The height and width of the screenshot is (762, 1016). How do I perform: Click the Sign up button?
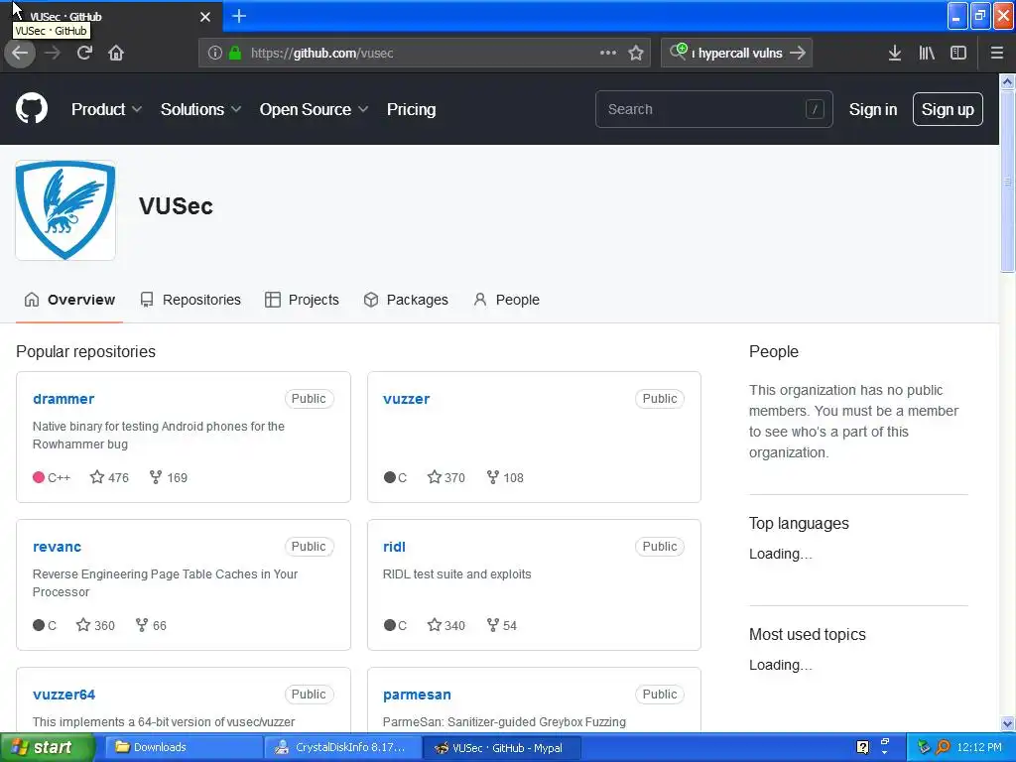[948, 109]
